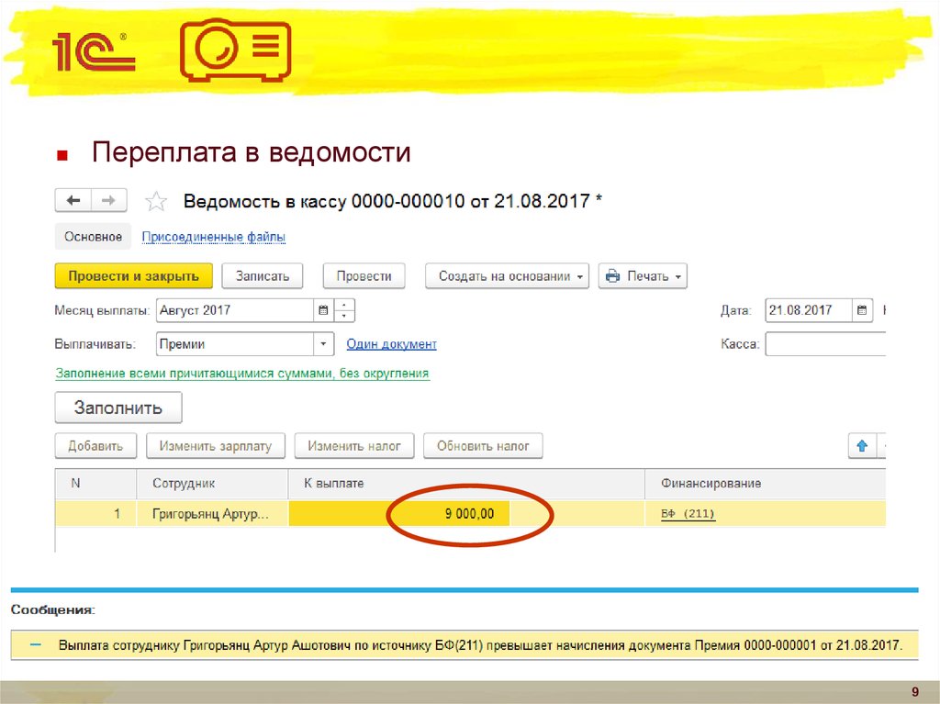Click Изменить налог button

pos(354,446)
